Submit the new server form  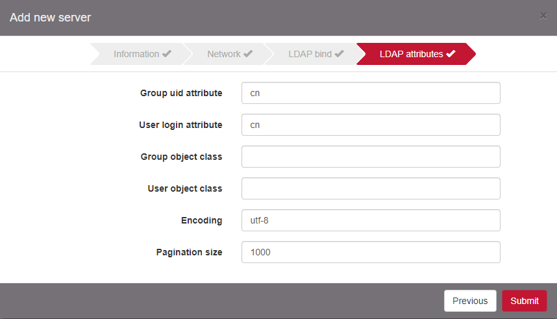[524, 301]
